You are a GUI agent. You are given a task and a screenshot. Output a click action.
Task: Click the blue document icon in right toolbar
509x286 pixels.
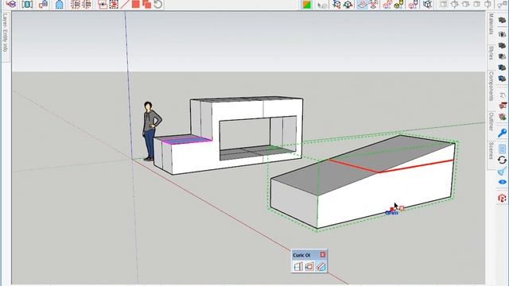502,149
